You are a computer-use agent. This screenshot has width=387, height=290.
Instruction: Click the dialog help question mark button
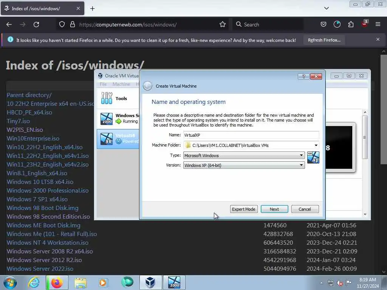(x=303, y=76)
